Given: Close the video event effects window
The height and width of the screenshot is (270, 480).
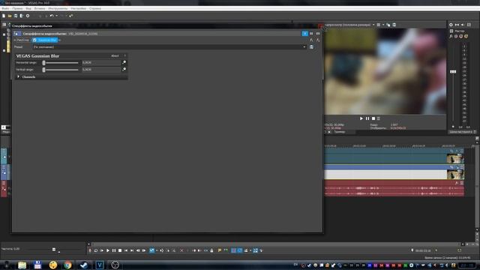Looking at the screenshot, I should [320, 26].
